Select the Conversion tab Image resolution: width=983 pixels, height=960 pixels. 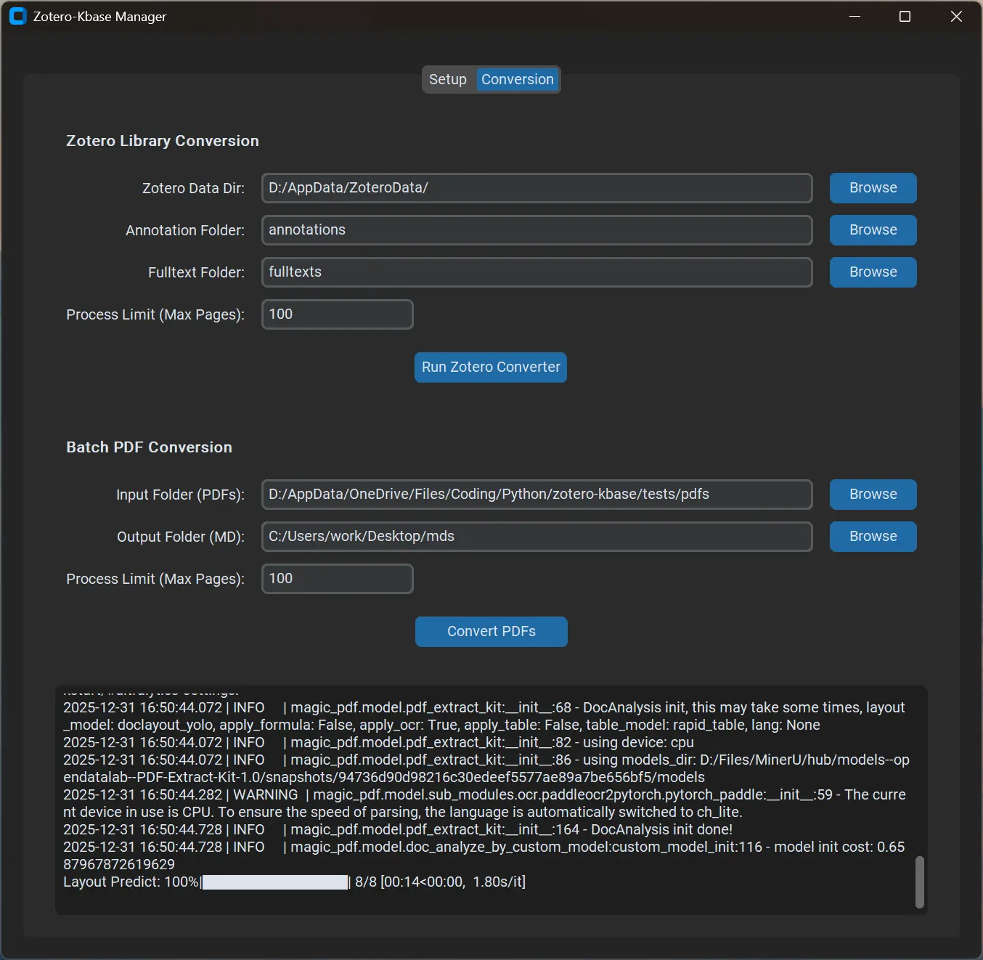click(517, 79)
